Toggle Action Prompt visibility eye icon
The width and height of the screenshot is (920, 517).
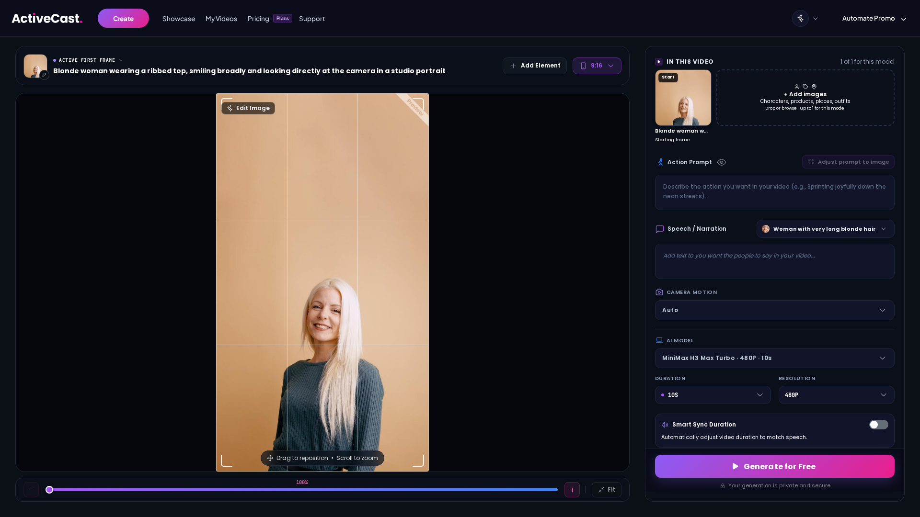(x=722, y=162)
